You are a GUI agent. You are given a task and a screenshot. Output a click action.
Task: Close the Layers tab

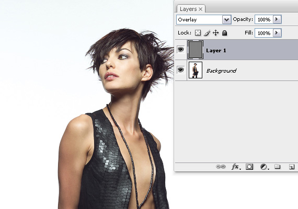coord(201,9)
